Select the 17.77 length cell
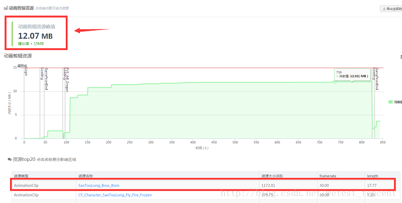 (372, 185)
